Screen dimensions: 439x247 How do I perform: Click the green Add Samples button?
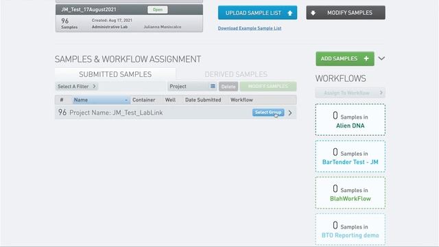345,58
